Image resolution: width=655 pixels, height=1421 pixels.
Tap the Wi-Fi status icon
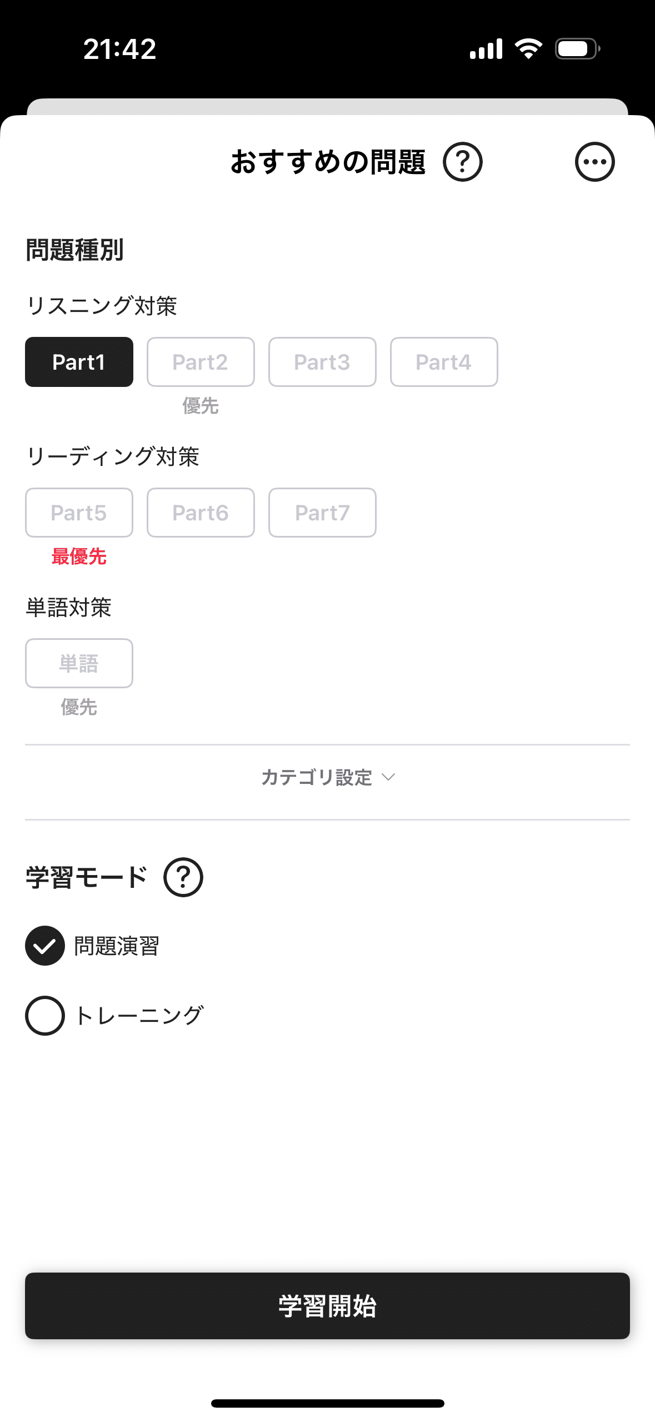(528, 49)
